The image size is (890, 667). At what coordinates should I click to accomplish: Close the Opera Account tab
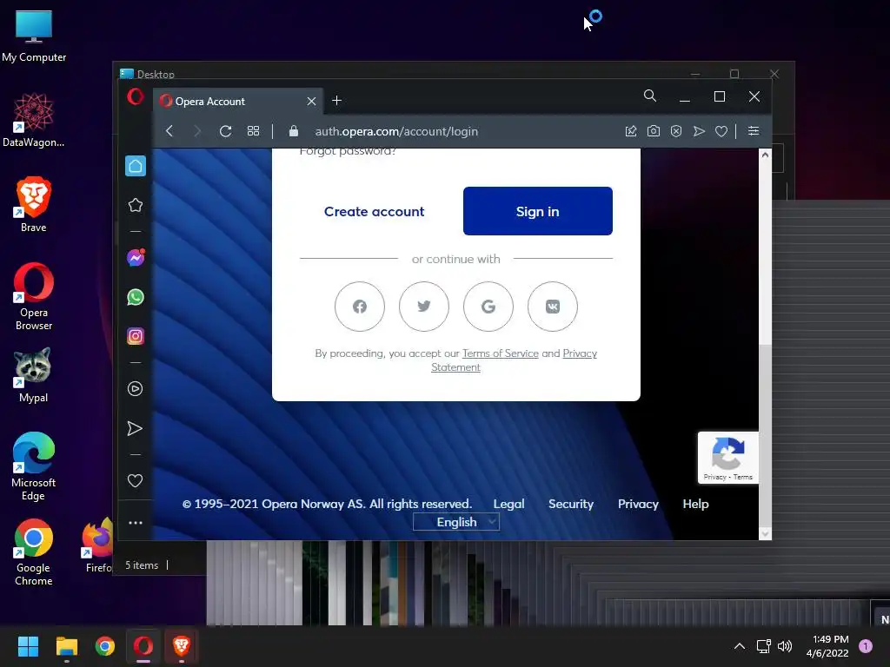pos(311,101)
